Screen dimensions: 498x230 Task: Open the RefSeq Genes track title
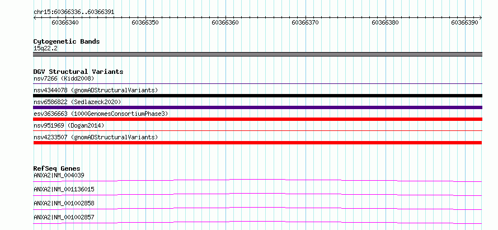(57, 168)
